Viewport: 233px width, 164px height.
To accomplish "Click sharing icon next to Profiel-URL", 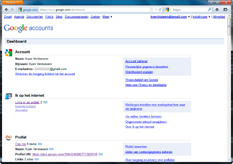I will tap(101, 154).
